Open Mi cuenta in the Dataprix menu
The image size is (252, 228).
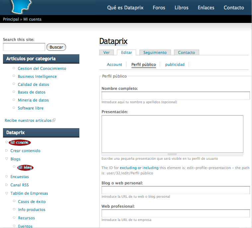[x=20, y=142]
